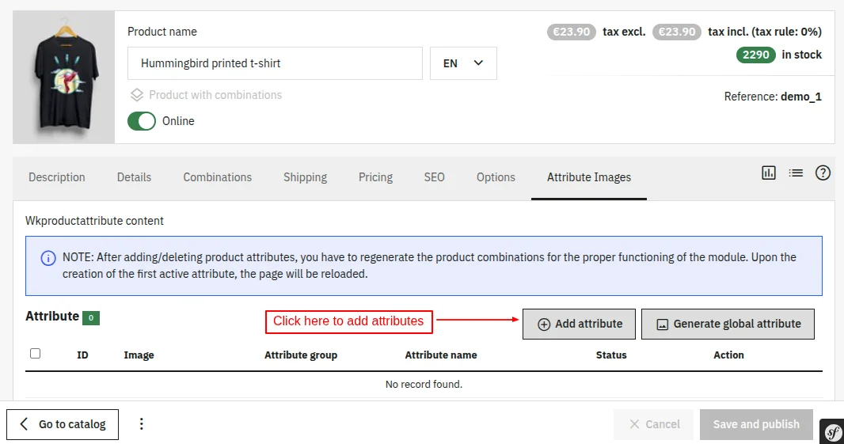Viewport: 844px width, 444px height.
Task: Click the Cancel button
Action: 653,424
